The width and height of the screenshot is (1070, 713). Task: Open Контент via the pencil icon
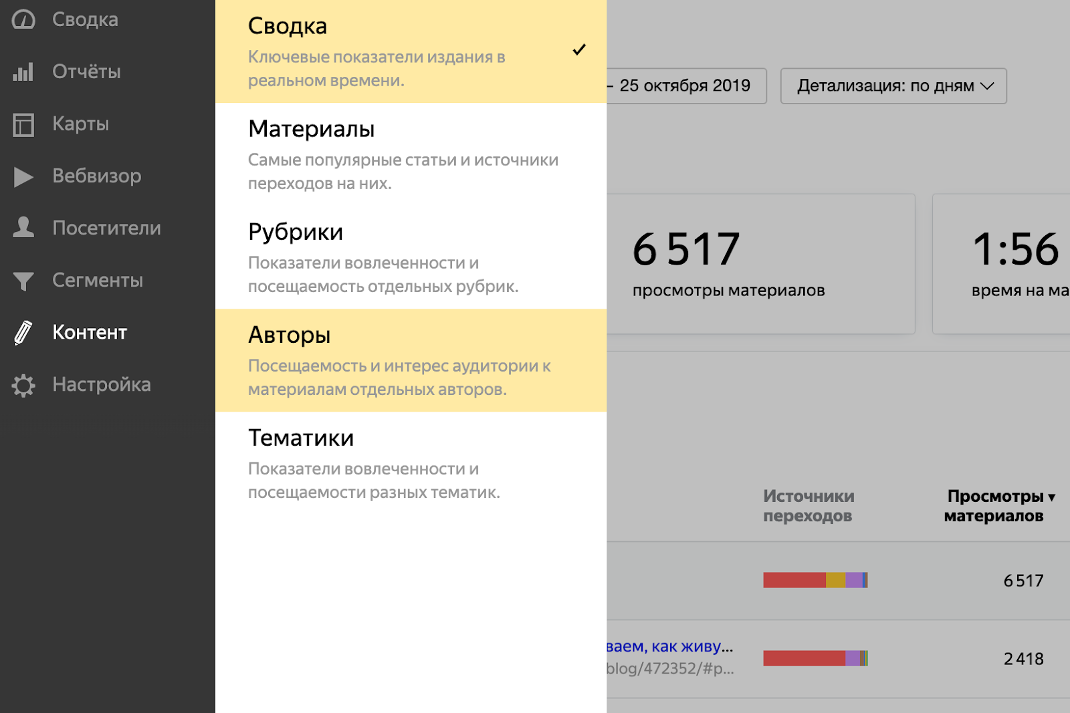[24, 332]
